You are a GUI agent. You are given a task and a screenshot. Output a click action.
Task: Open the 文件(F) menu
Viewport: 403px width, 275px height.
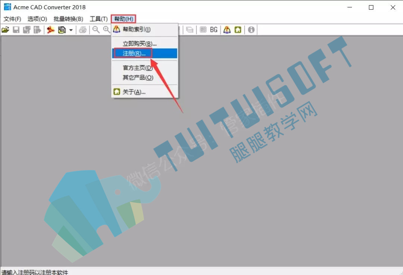(12, 19)
